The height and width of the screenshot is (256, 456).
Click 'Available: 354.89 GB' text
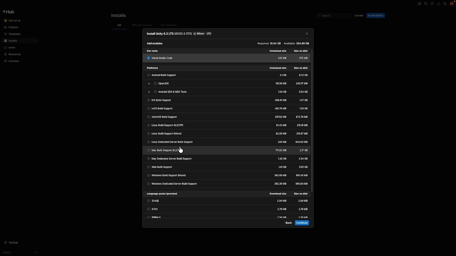(x=296, y=44)
